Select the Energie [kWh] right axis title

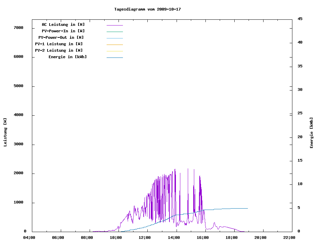[311, 133]
